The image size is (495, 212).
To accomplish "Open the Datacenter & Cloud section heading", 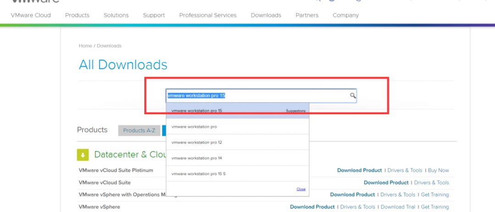I will pos(130,154).
